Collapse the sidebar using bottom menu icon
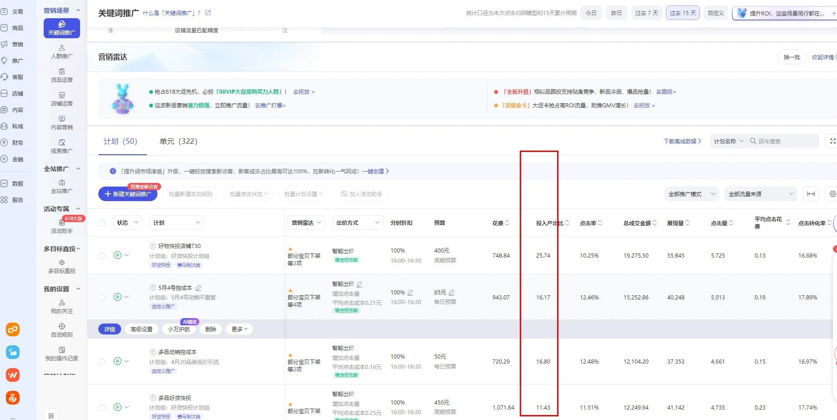The image size is (837, 420). point(51,415)
